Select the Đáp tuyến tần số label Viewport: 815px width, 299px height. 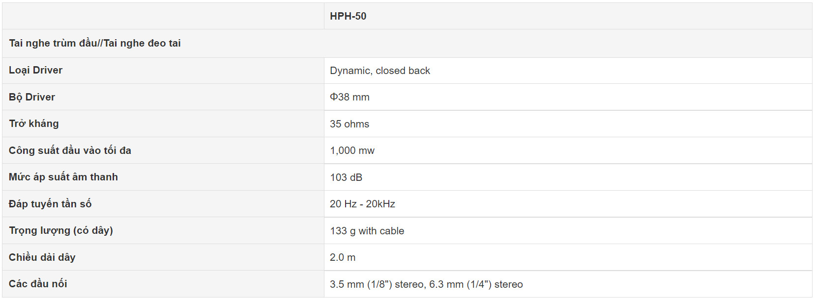(x=50, y=204)
